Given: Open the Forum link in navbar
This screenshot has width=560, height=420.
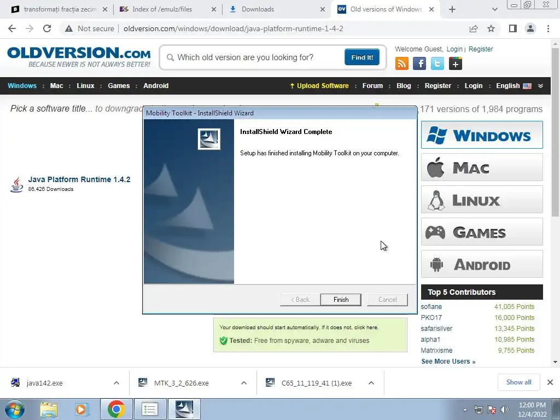Looking at the screenshot, I should point(372,86).
